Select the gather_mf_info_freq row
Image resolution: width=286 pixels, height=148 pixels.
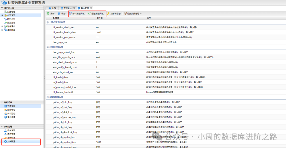tap(166, 102)
